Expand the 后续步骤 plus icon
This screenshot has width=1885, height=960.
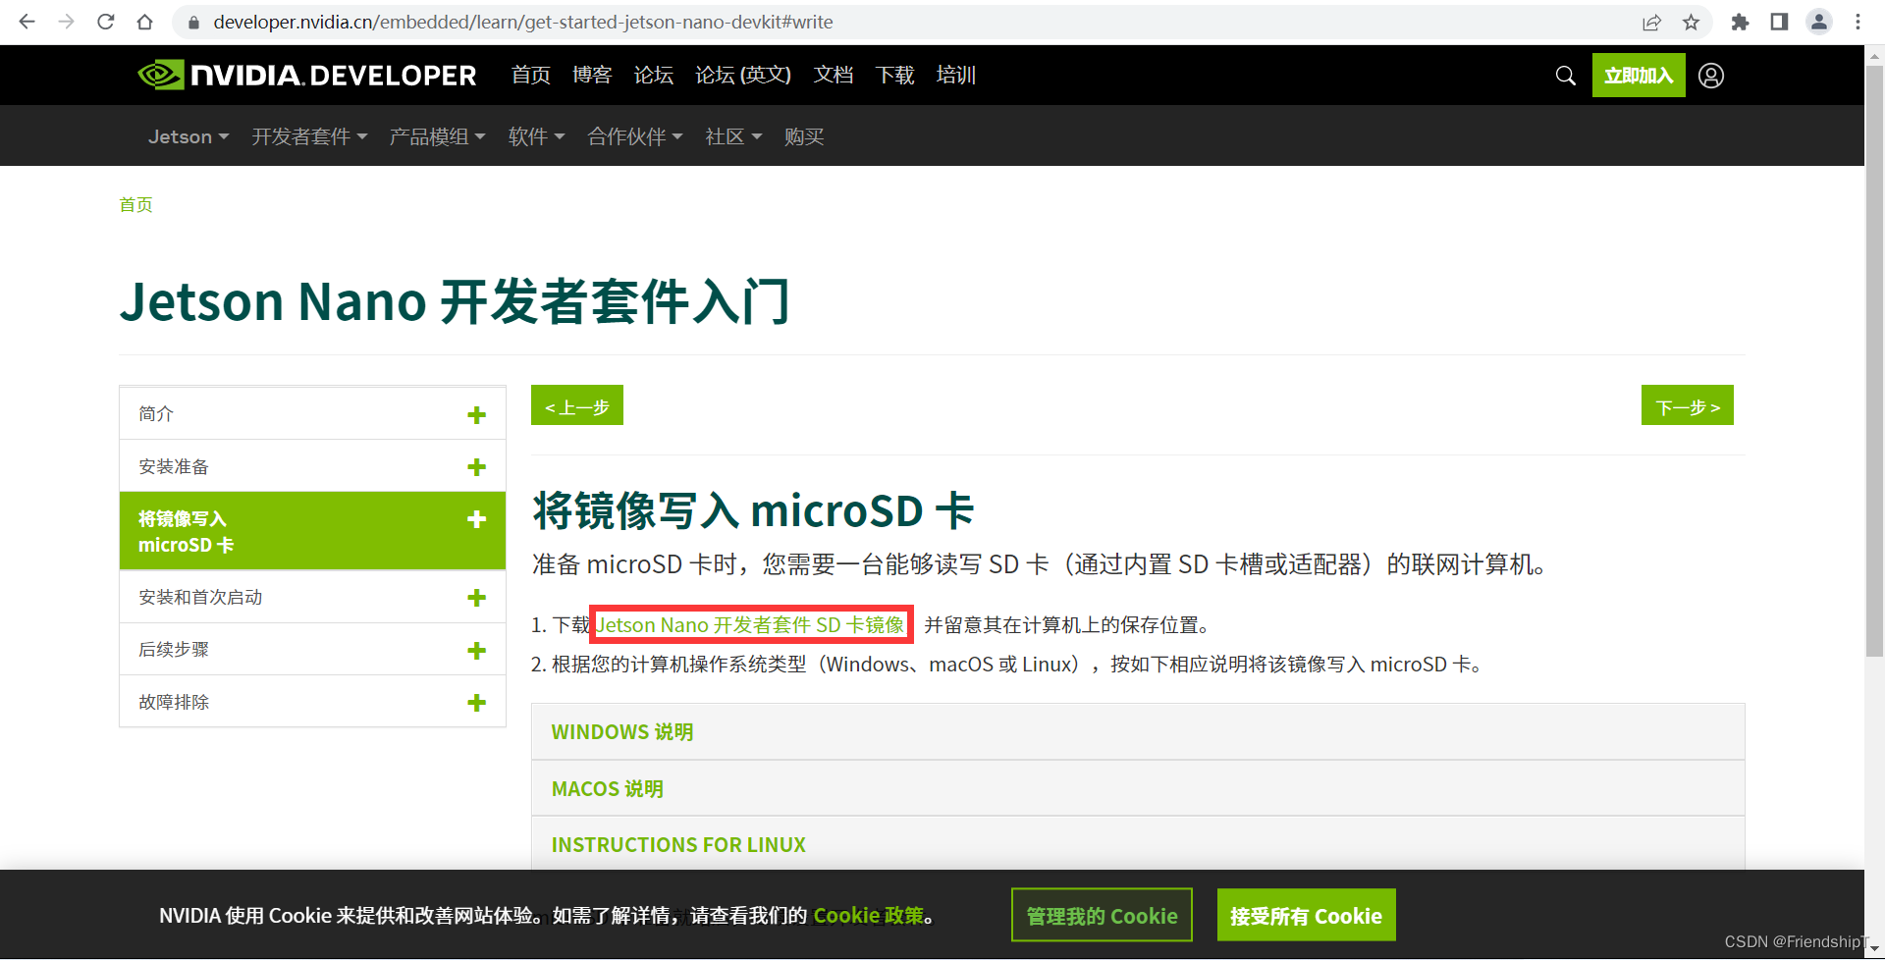476,650
